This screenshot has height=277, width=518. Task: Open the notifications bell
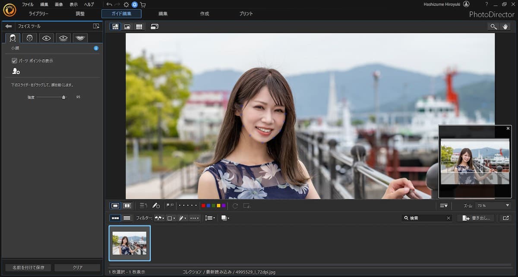click(x=135, y=4)
